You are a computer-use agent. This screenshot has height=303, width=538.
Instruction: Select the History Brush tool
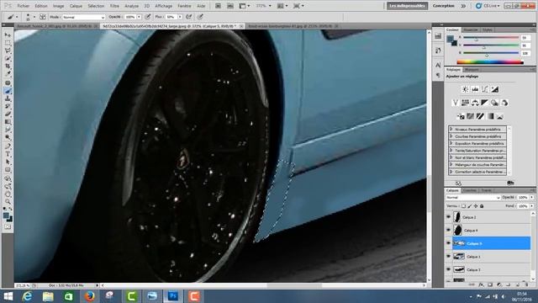click(8, 106)
